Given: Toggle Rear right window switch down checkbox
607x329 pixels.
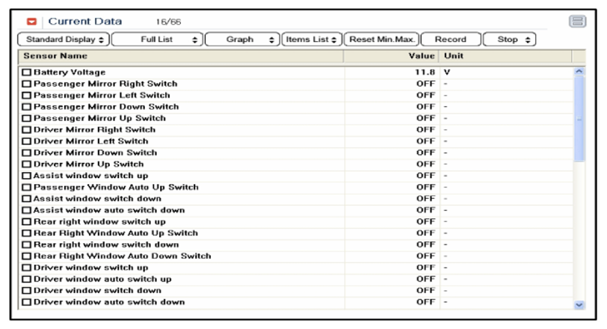Looking at the screenshot, I should [27, 245].
